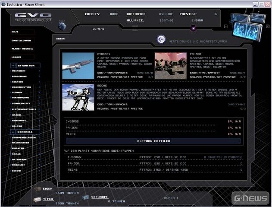Open the Mechs unit image
Screen dimensions: 272x207
pos(78,97)
